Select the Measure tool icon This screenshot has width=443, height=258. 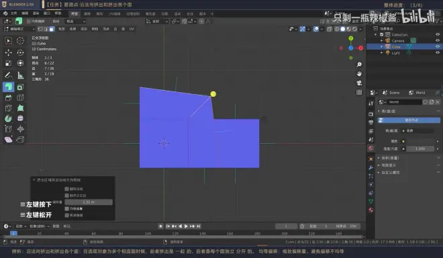click(x=20, y=75)
